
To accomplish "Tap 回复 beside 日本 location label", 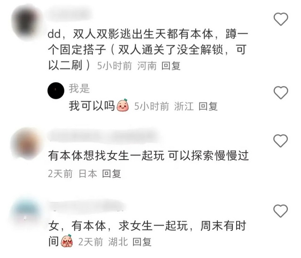I will 111,174.
